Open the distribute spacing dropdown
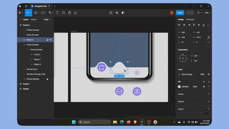The image size is (229, 129). click(x=209, y=25)
